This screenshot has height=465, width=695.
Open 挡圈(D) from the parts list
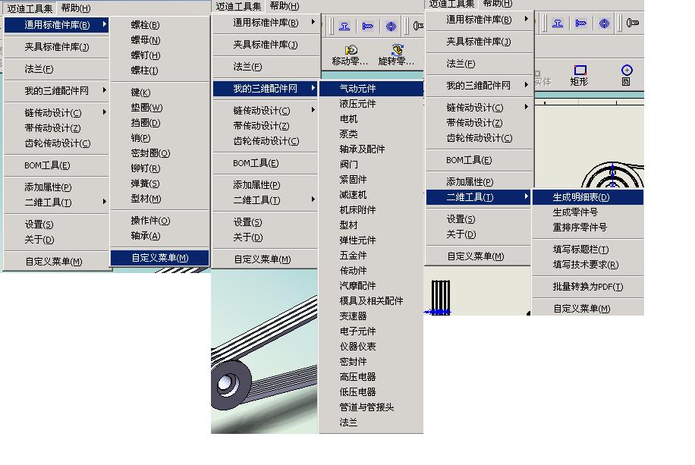146,122
